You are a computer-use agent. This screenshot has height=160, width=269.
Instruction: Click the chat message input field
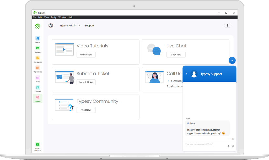(x=205, y=144)
